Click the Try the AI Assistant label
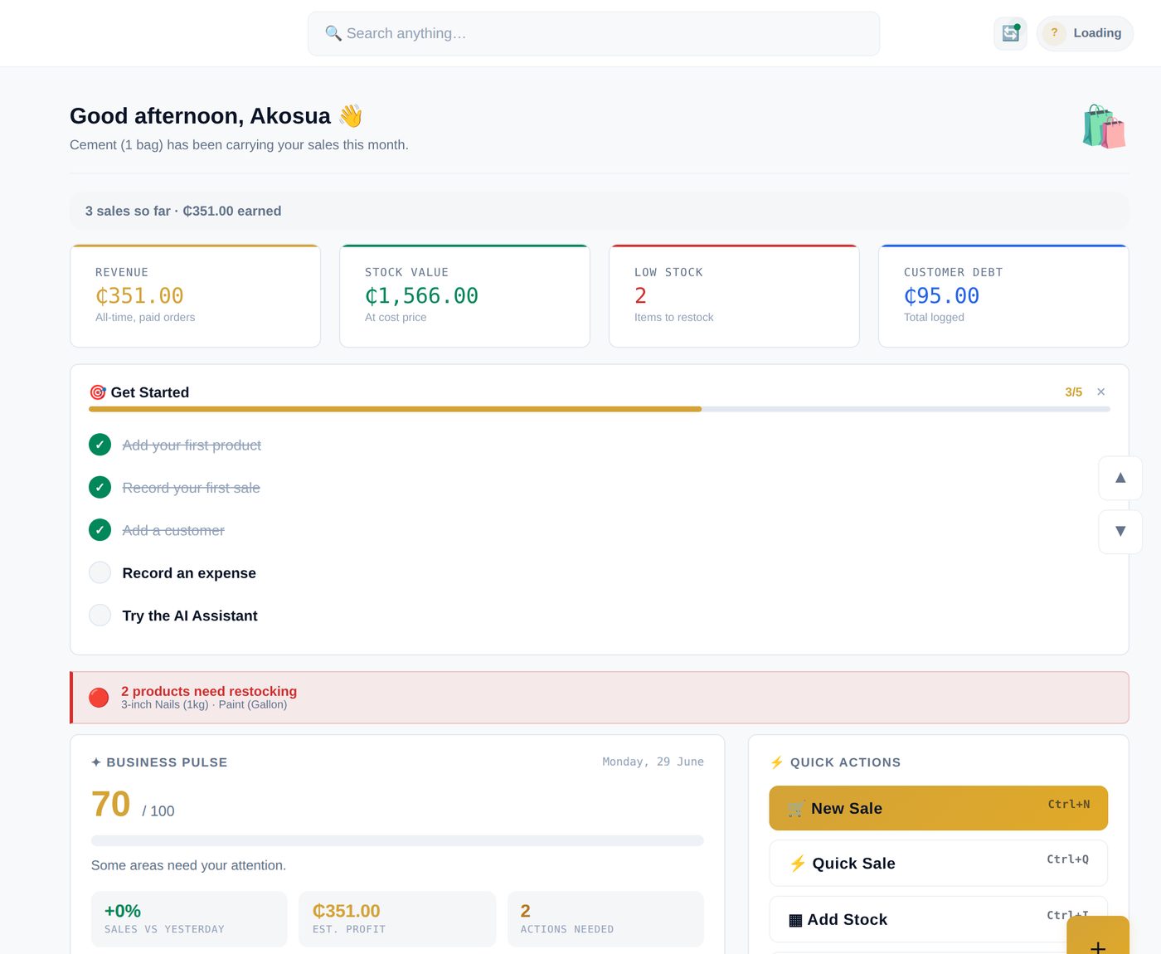Image resolution: width=1161 pixels, height=954 pixels. 190,616
